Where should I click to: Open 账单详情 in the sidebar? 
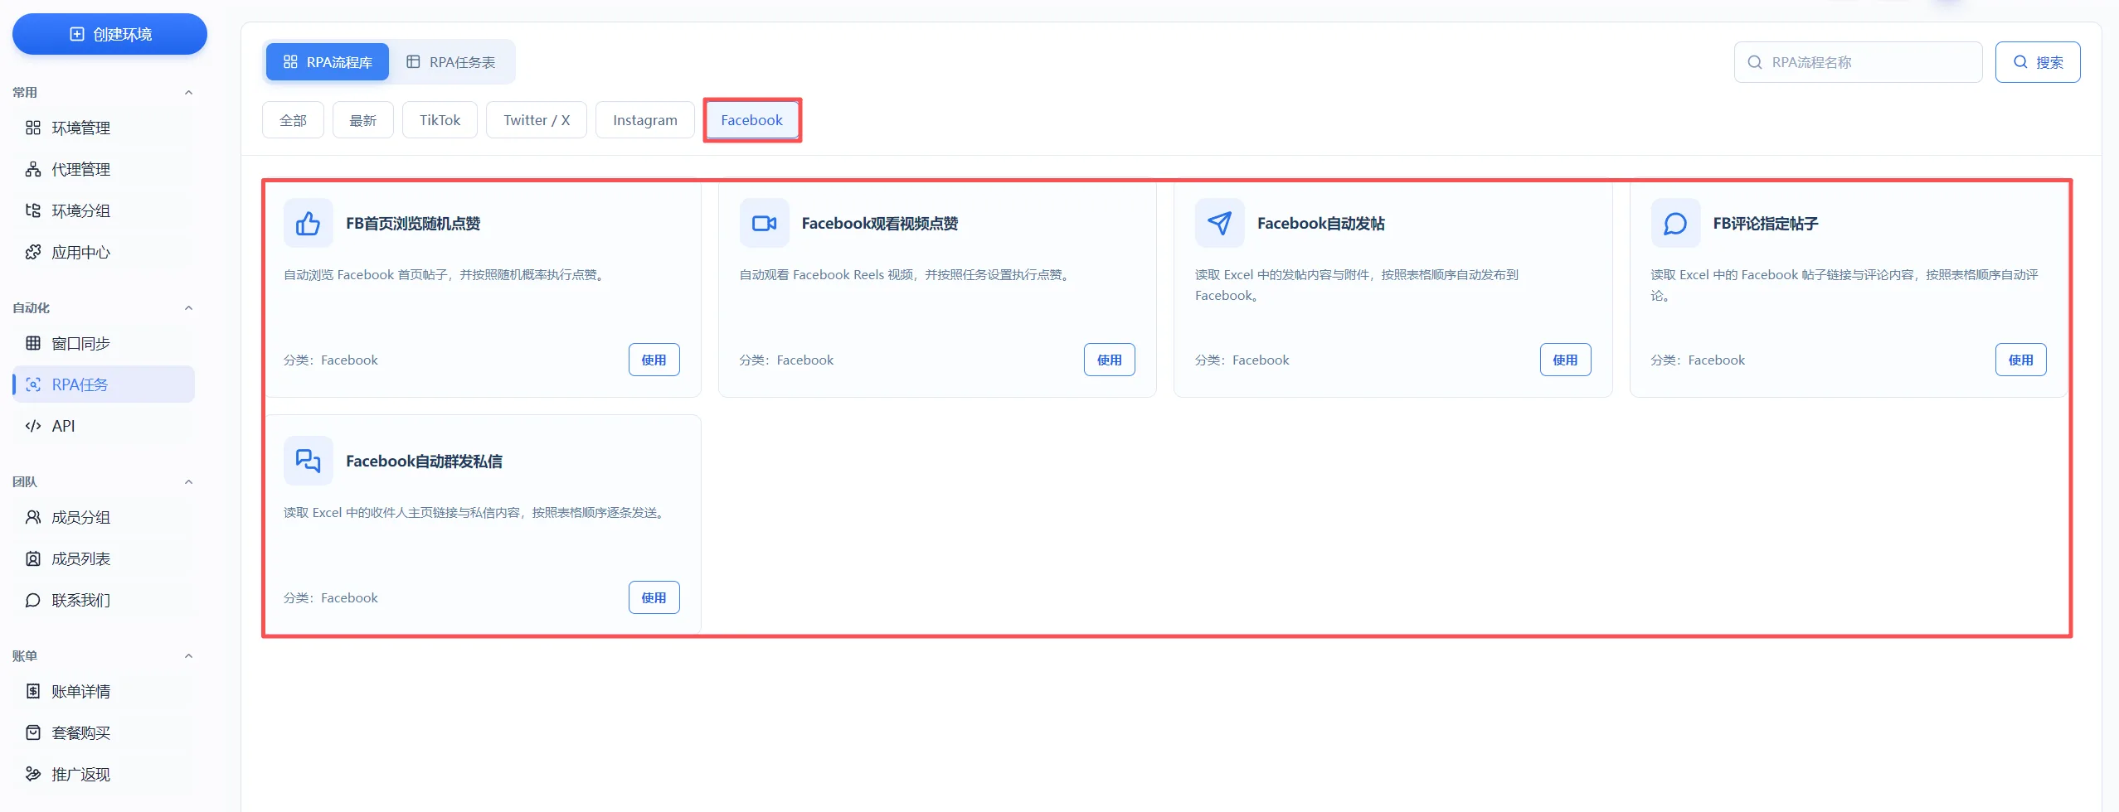tap(104, 691)
